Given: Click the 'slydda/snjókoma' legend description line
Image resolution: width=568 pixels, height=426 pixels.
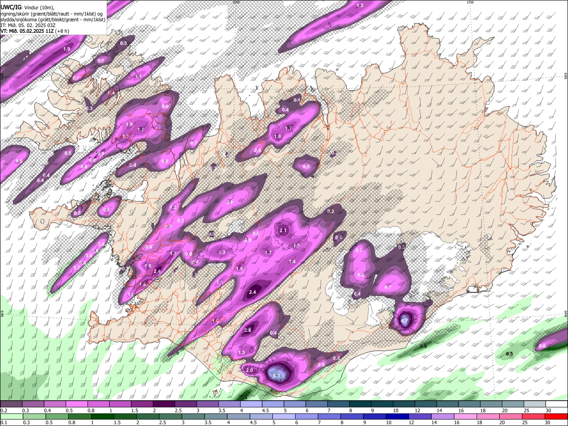Looking at the screenshot, I should 53,20.
